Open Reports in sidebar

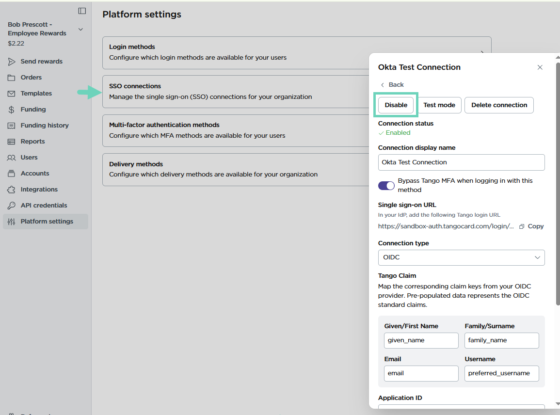32,142
